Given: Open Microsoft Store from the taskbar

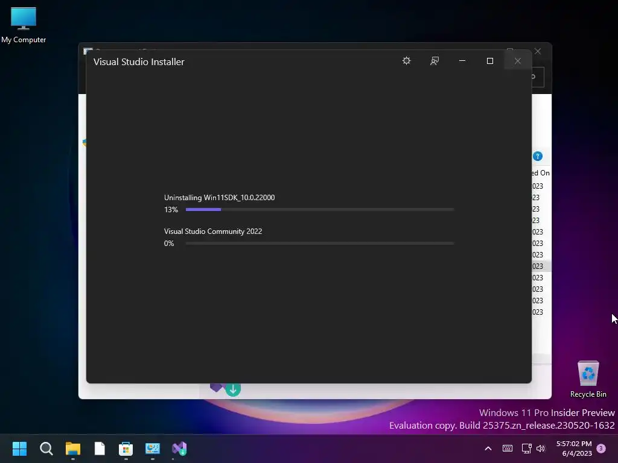Looking at the screenshot, I should point(126,449).
